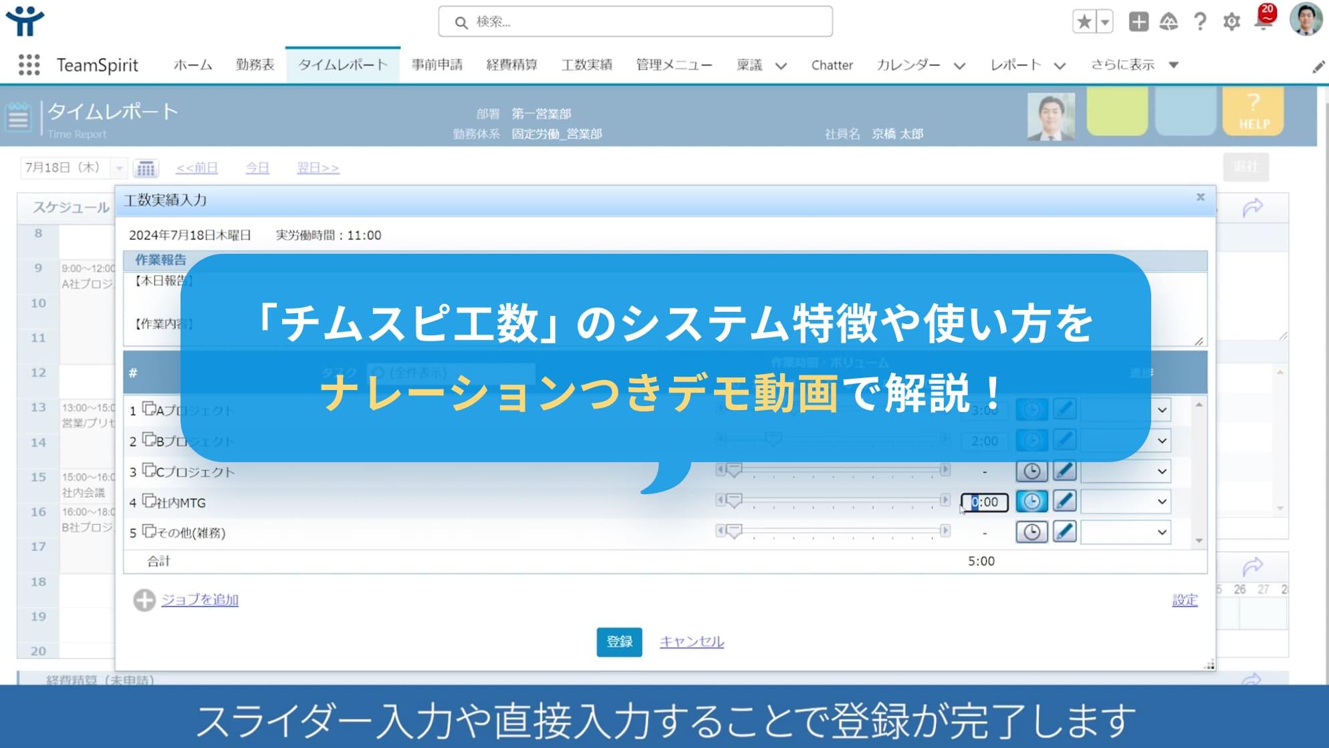Go to next day with 翌日>> link
This screenshot has width=1329, height=748.
click(x=318, y=168)
